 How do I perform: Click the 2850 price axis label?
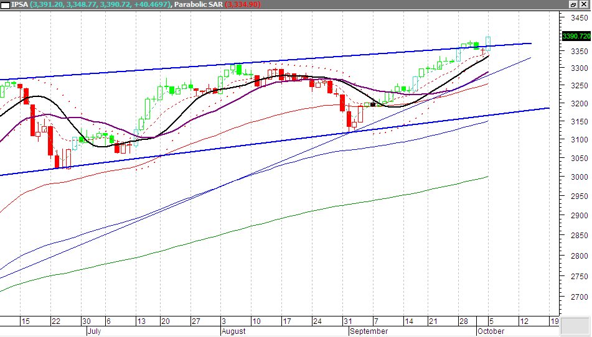(579, 236)
